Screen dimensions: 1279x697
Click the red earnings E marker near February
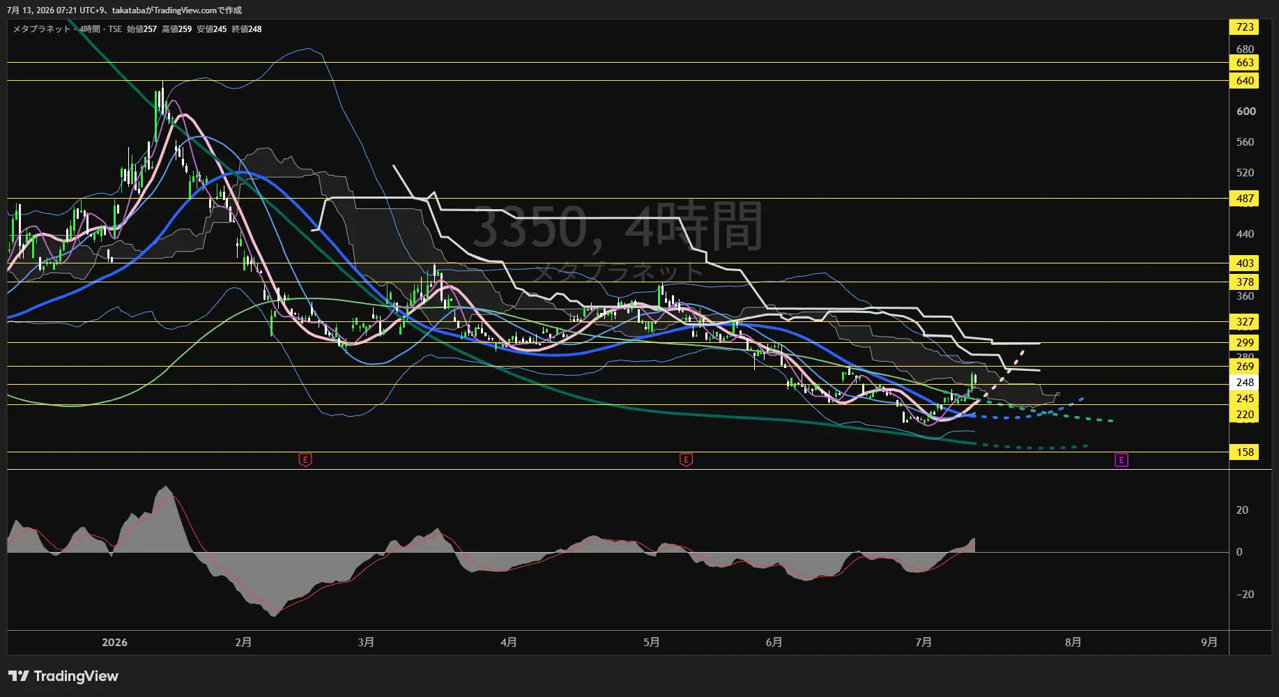305,460
